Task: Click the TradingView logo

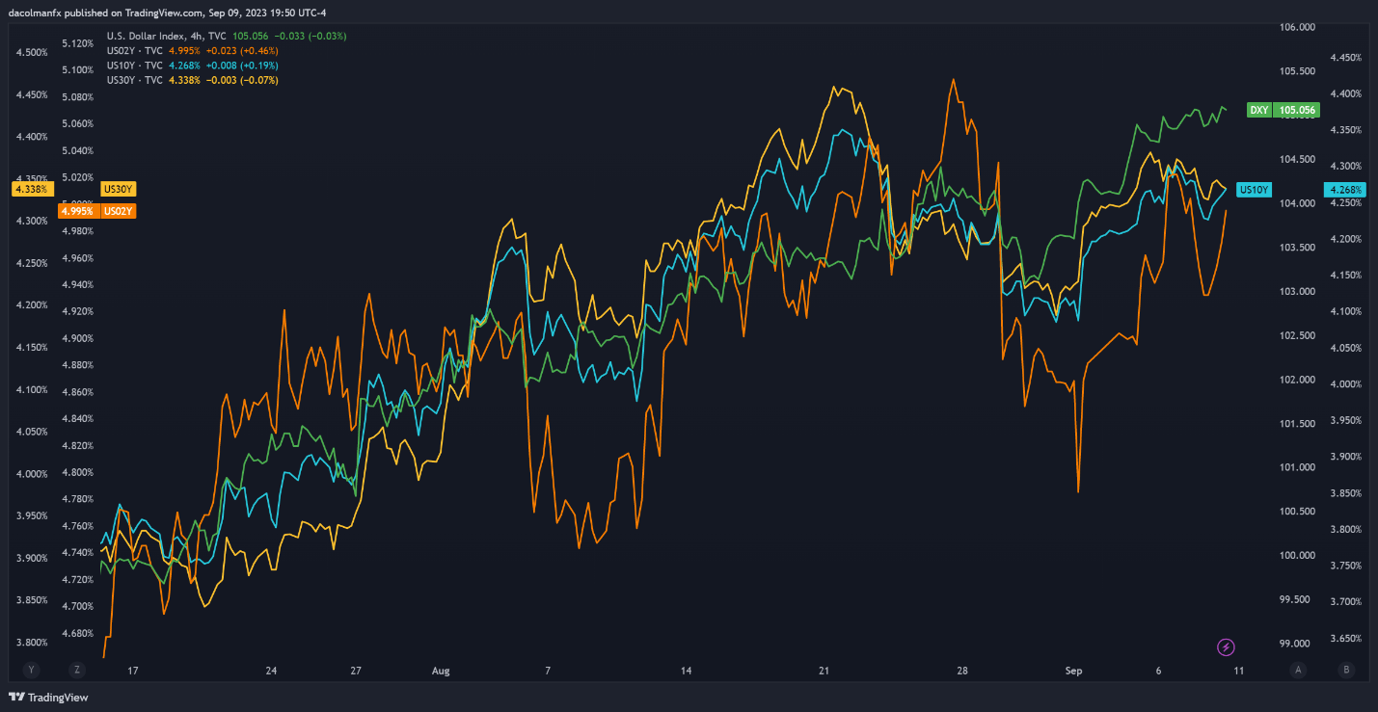Action: [34, 698]
